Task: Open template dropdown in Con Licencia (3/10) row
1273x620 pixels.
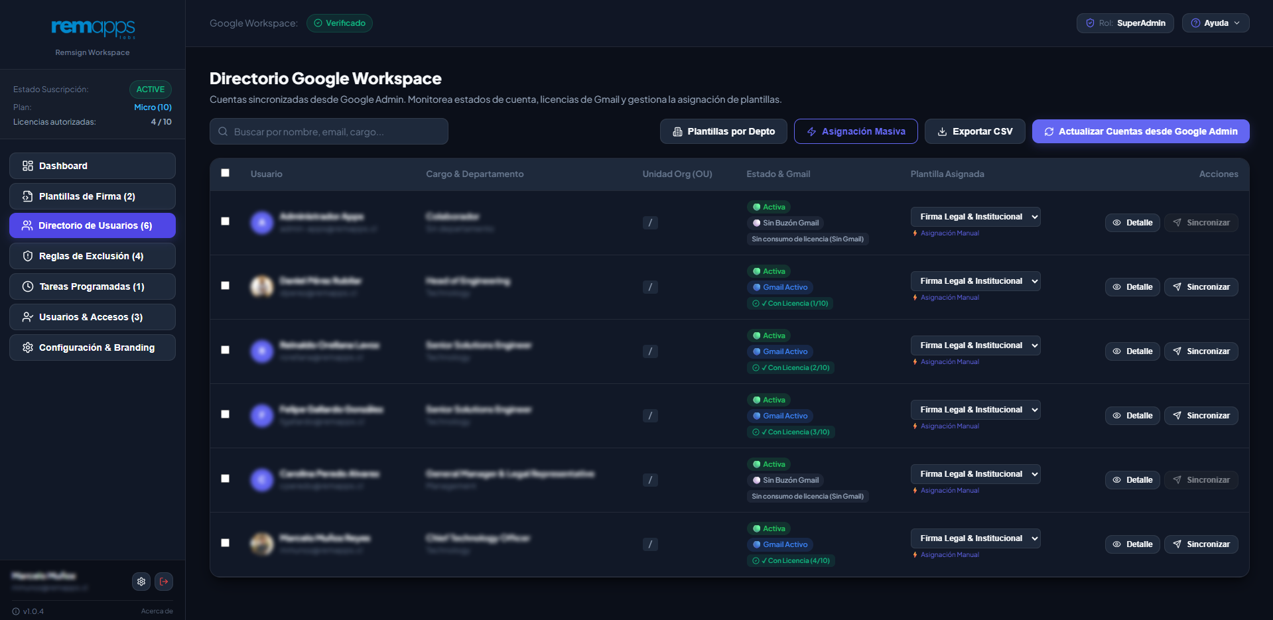Action: point(975,410)
